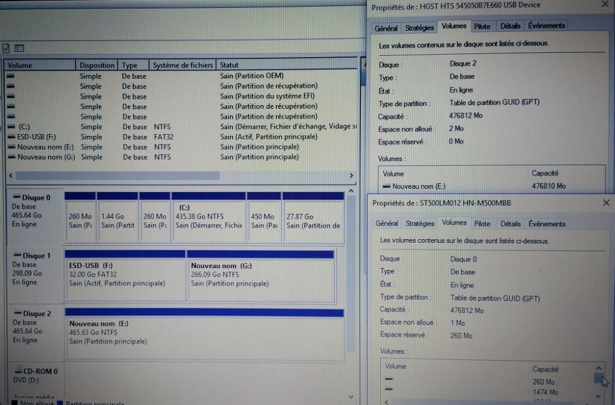This screenshot has width=615, height=405.
Task: Select Nouveau nom (G:) partition on Disque 1
Action: tap(260, 274)
